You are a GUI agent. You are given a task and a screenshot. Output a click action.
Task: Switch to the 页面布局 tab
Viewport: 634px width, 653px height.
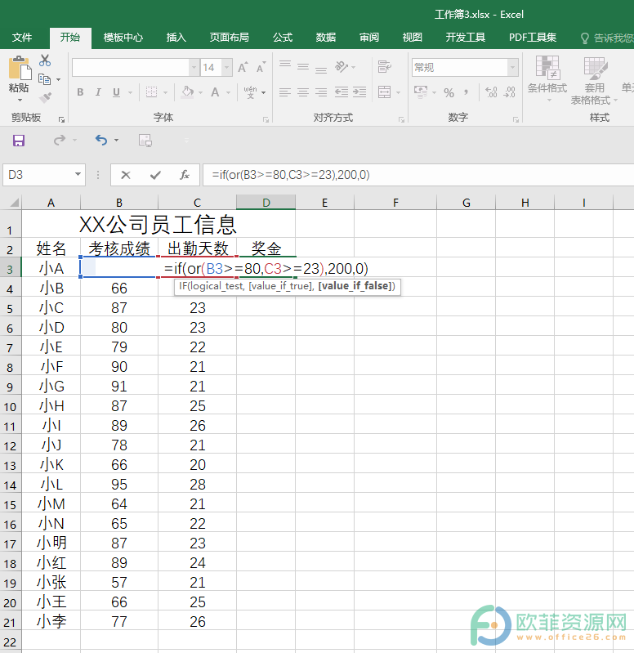click(x=229, y=38)
